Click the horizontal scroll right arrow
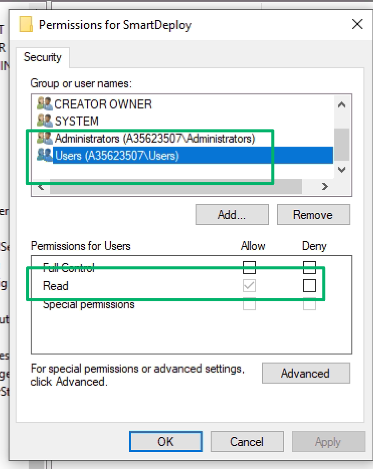The height and width of the screenshot is (469, 373). pos(325,186)
